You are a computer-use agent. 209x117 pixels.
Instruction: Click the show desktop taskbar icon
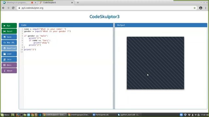tap(13, 115)
